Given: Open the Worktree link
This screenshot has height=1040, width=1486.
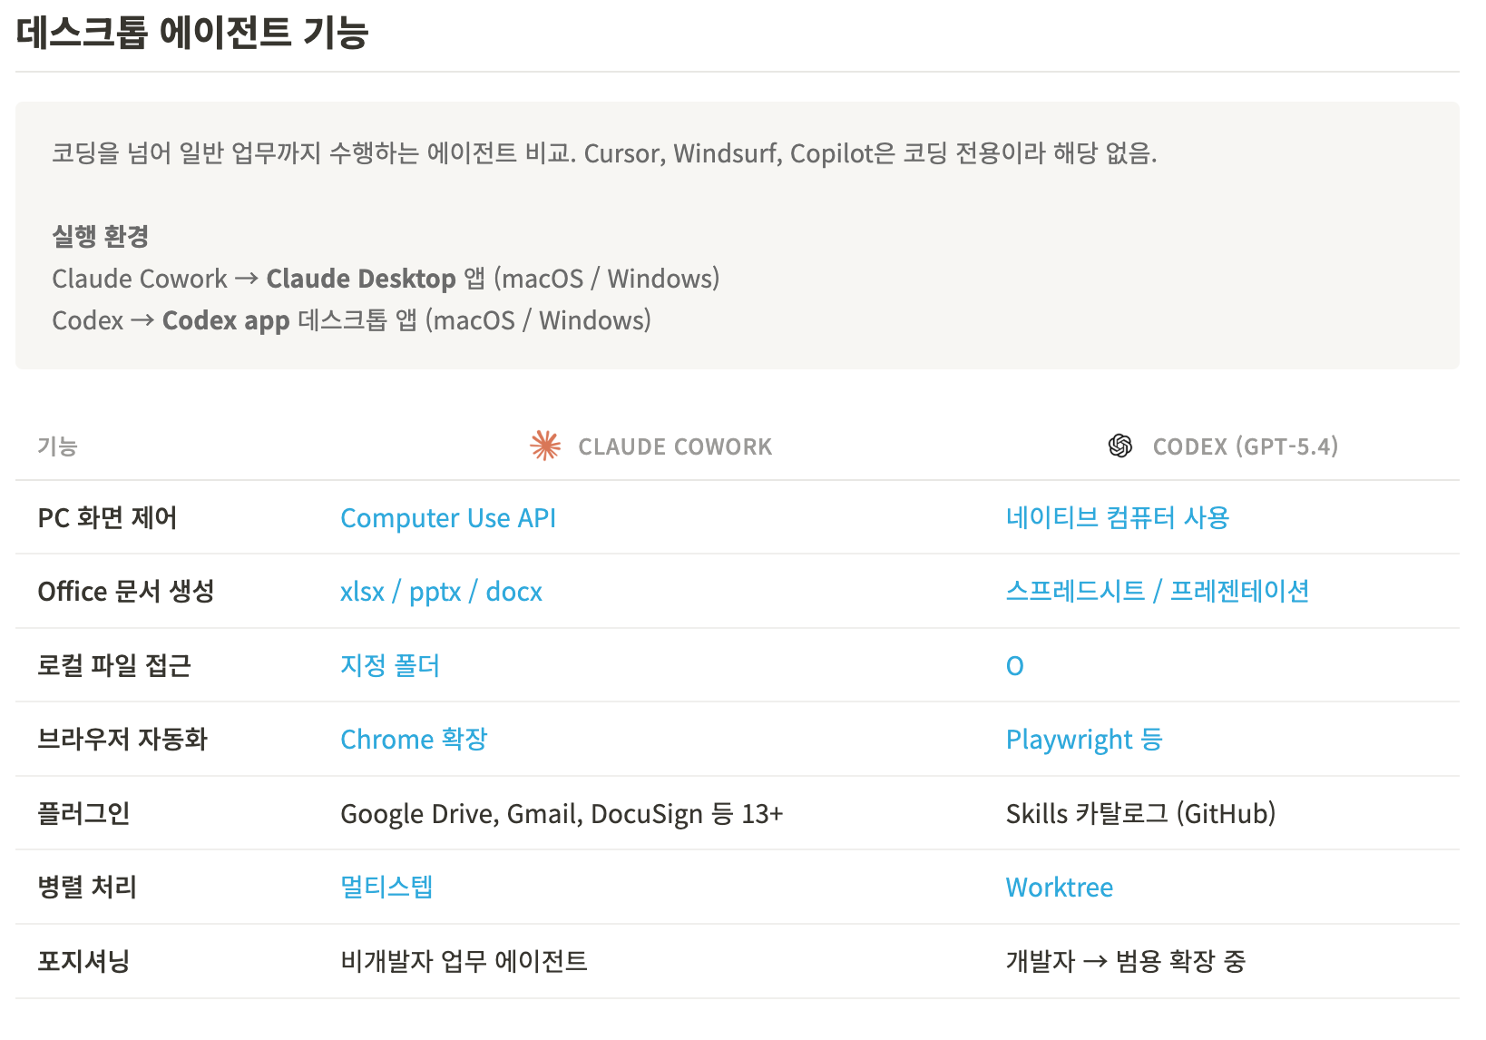Looking at the screenshot, I should point(1059,888).
